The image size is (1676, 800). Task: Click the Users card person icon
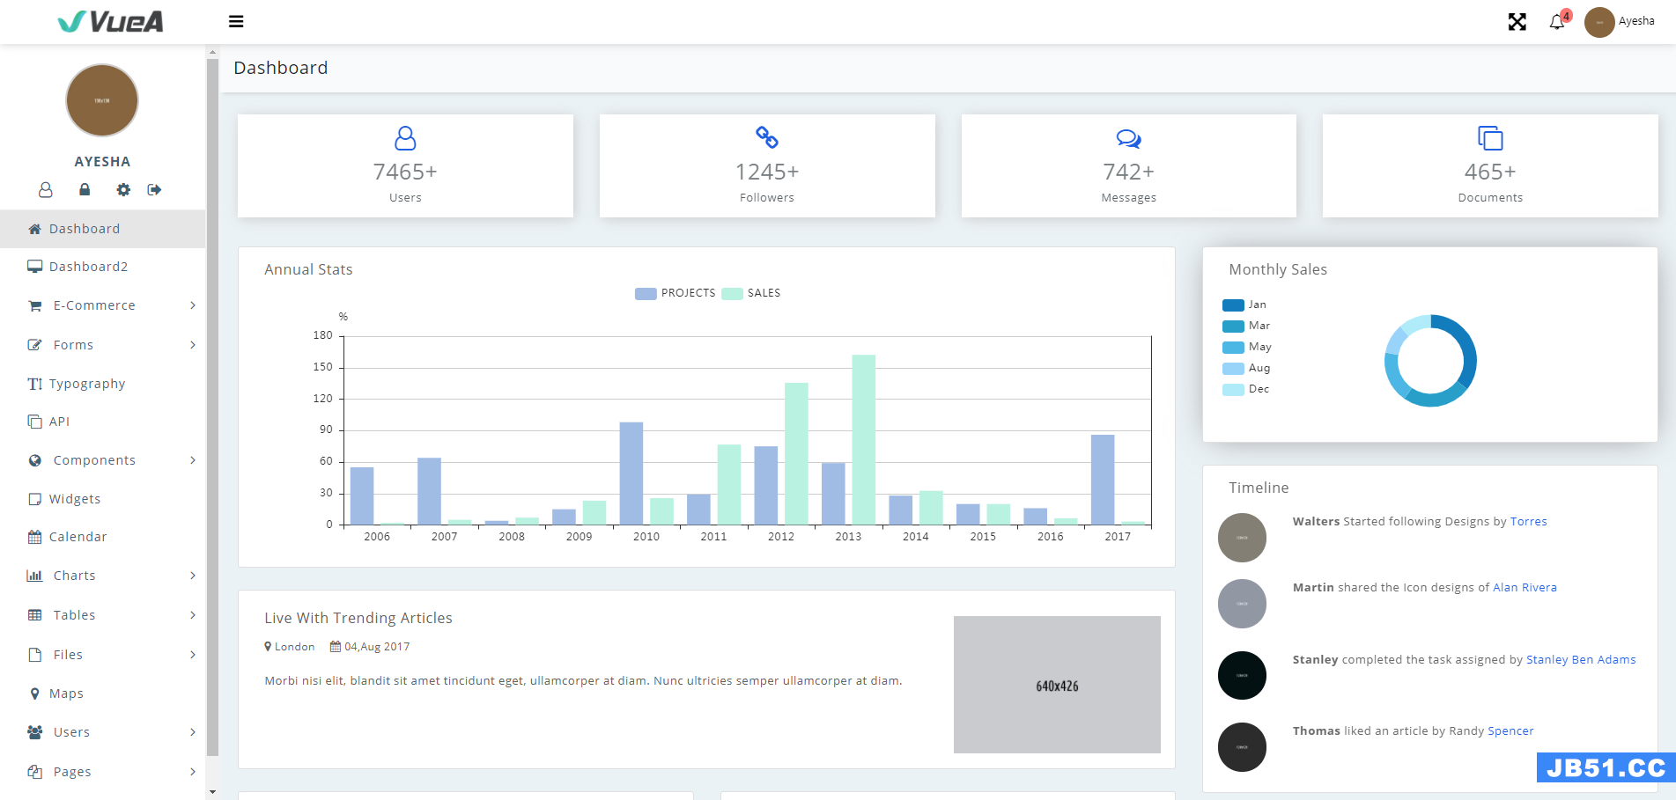(x=405, y=138)
